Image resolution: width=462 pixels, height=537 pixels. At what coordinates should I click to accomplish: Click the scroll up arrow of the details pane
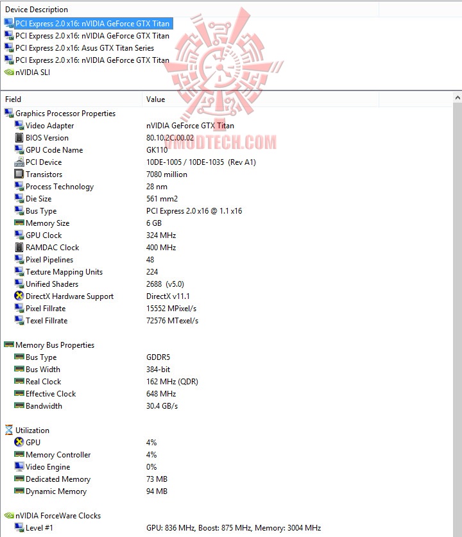click(x=458, y=98)
